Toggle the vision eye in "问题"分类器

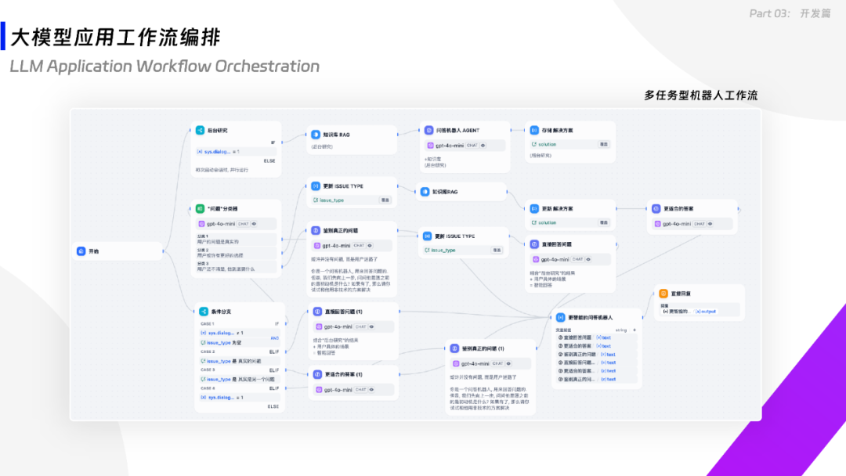pos(254,224)
